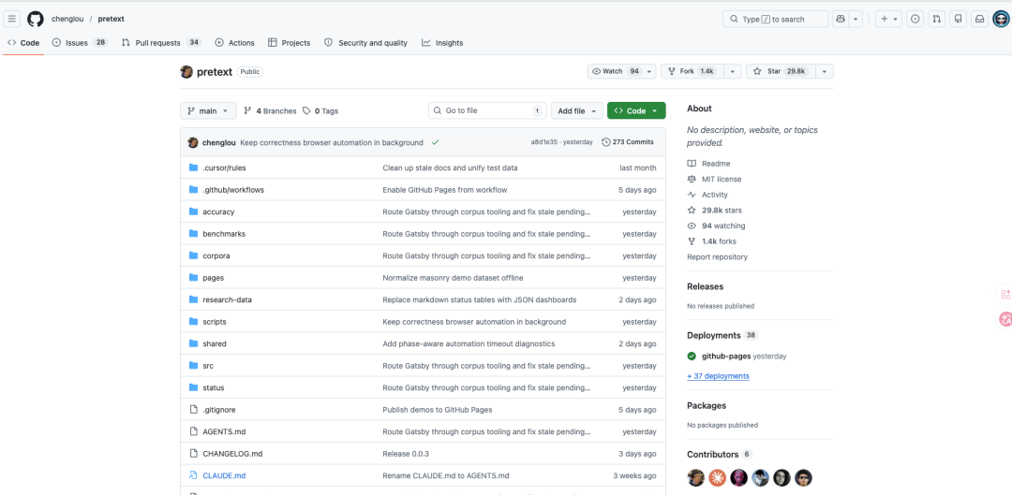Click the pink floating extension icon at right edge
This screenshot has height=495, width=1012.
click(x=1005, y=318)
